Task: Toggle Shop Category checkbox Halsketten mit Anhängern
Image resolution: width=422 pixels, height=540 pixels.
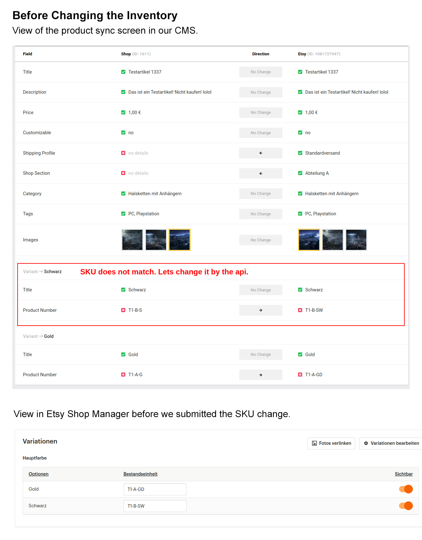Action: pos(123,194)
